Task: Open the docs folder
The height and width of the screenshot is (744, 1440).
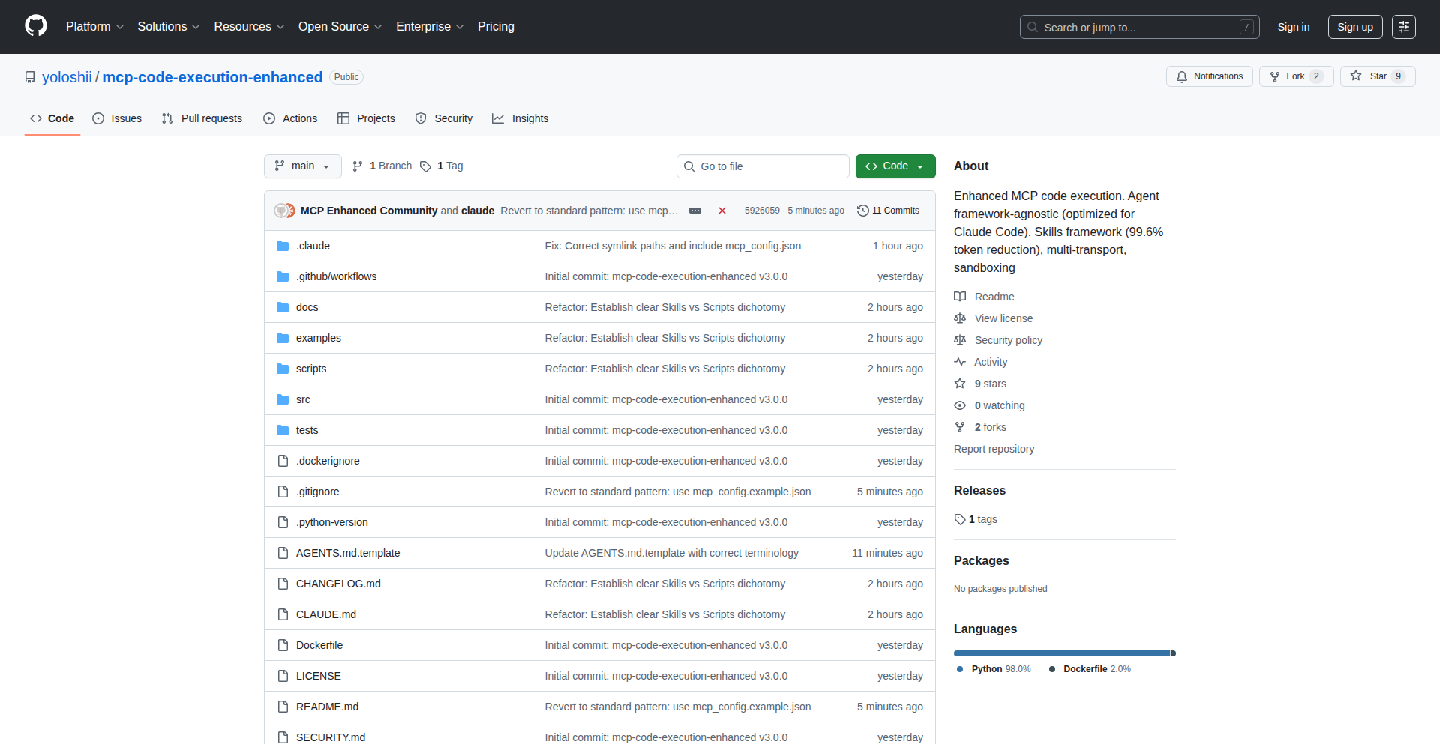Action: pyautogui.click(x=307, y=307)
